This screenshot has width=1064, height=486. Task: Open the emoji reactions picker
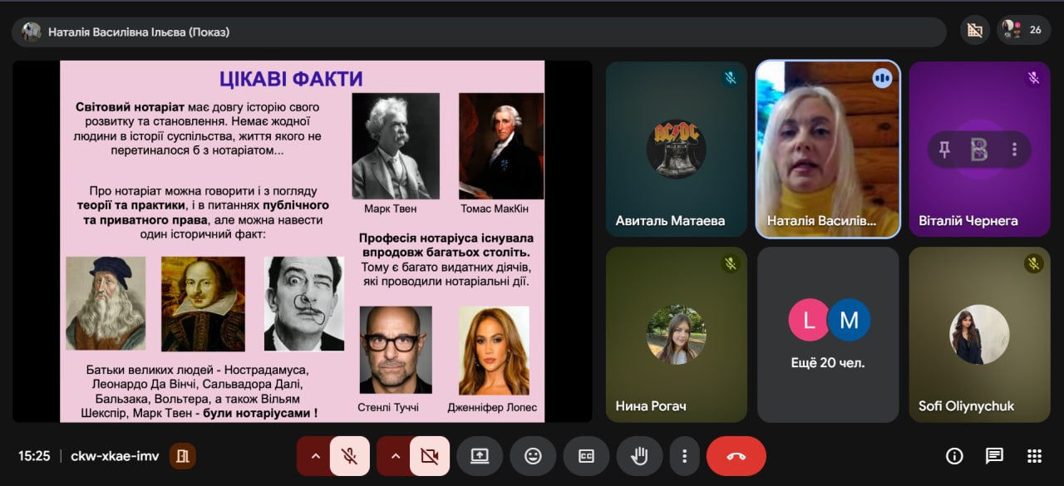(x=533, y=456)
